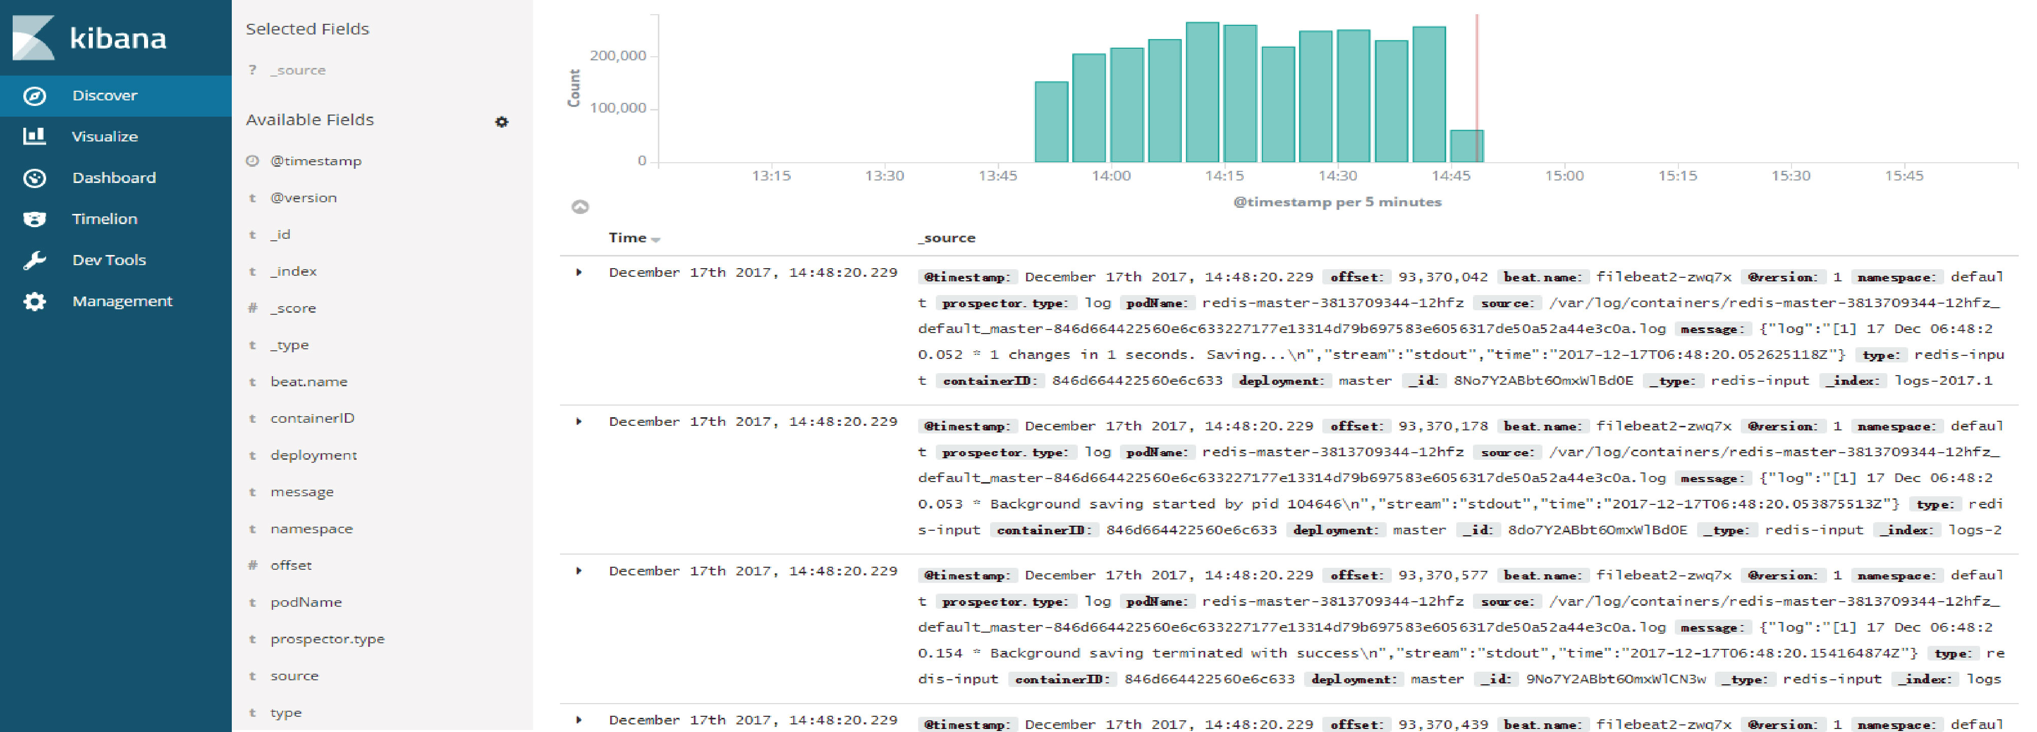
Task: Open the Visualize menu item
Action: click(116, 137)
